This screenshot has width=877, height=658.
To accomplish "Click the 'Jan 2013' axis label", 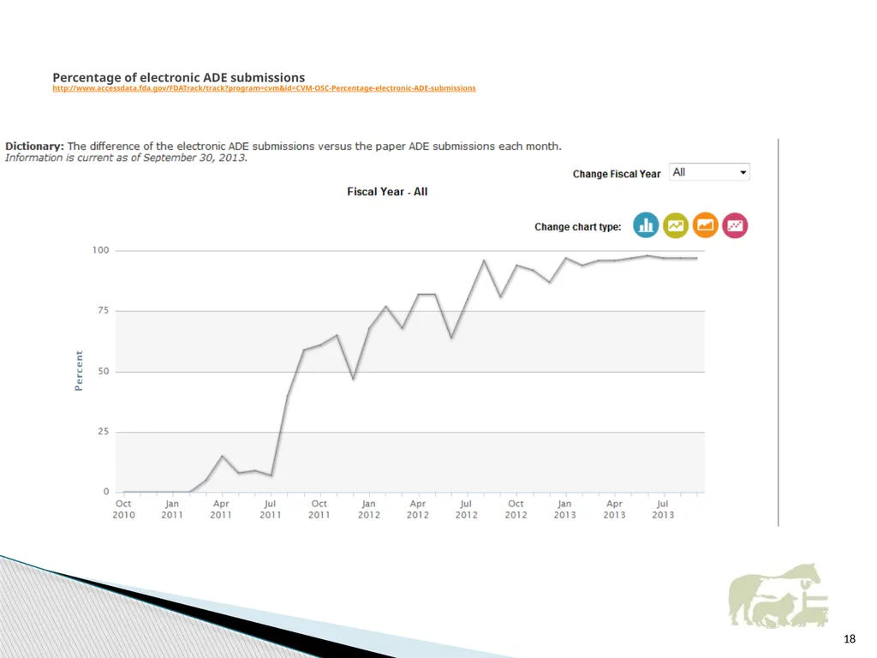I will 565,509.
